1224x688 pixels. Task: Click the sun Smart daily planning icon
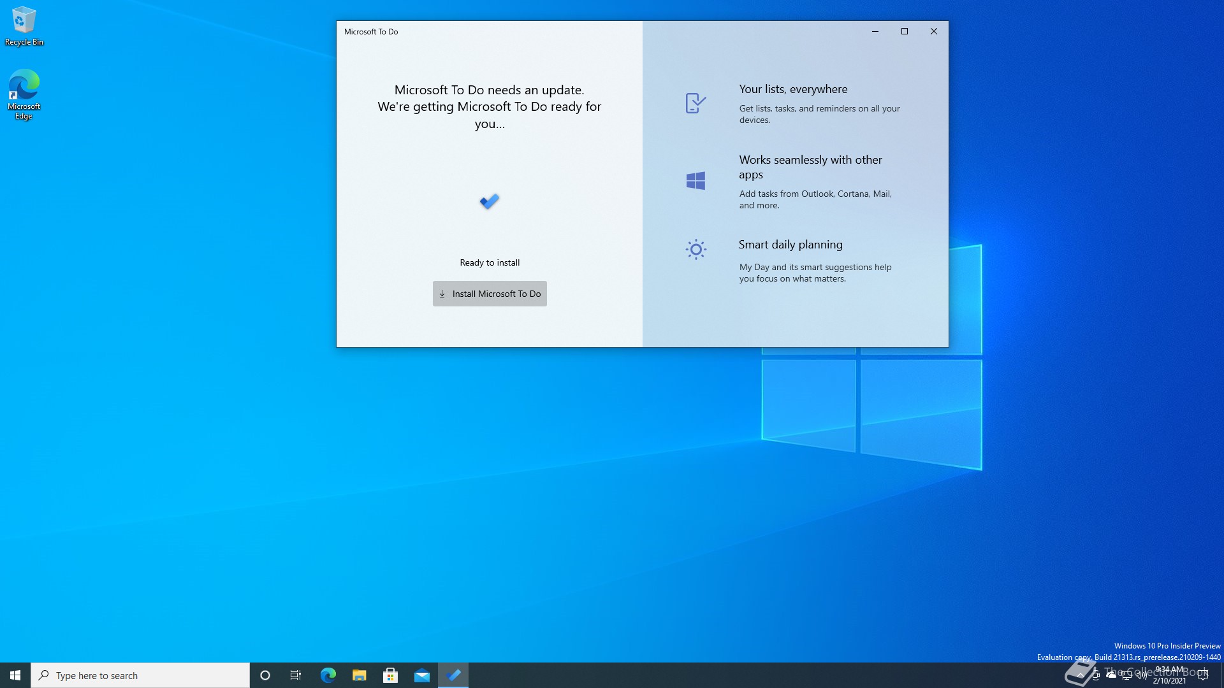pyautogui.click(x=696, y=249)
